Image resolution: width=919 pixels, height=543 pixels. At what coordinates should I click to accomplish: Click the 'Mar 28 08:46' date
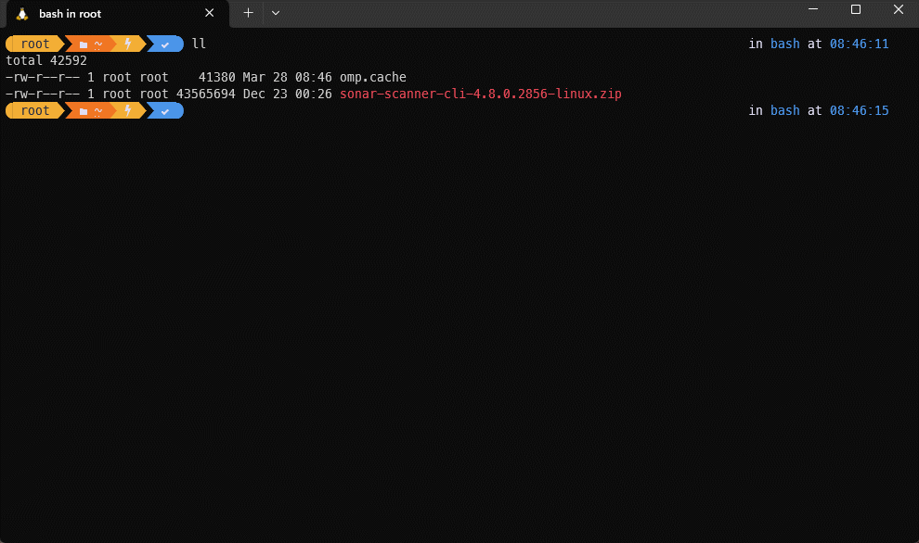(287, 77)
